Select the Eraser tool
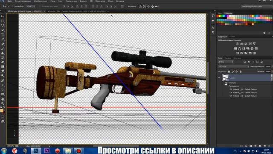273x154 pixels. click(x=3, y=62)
